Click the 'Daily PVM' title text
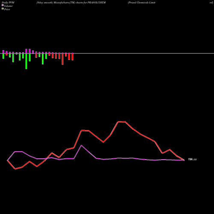The width and height of the screenshot is (214, 214). (8, 3)
